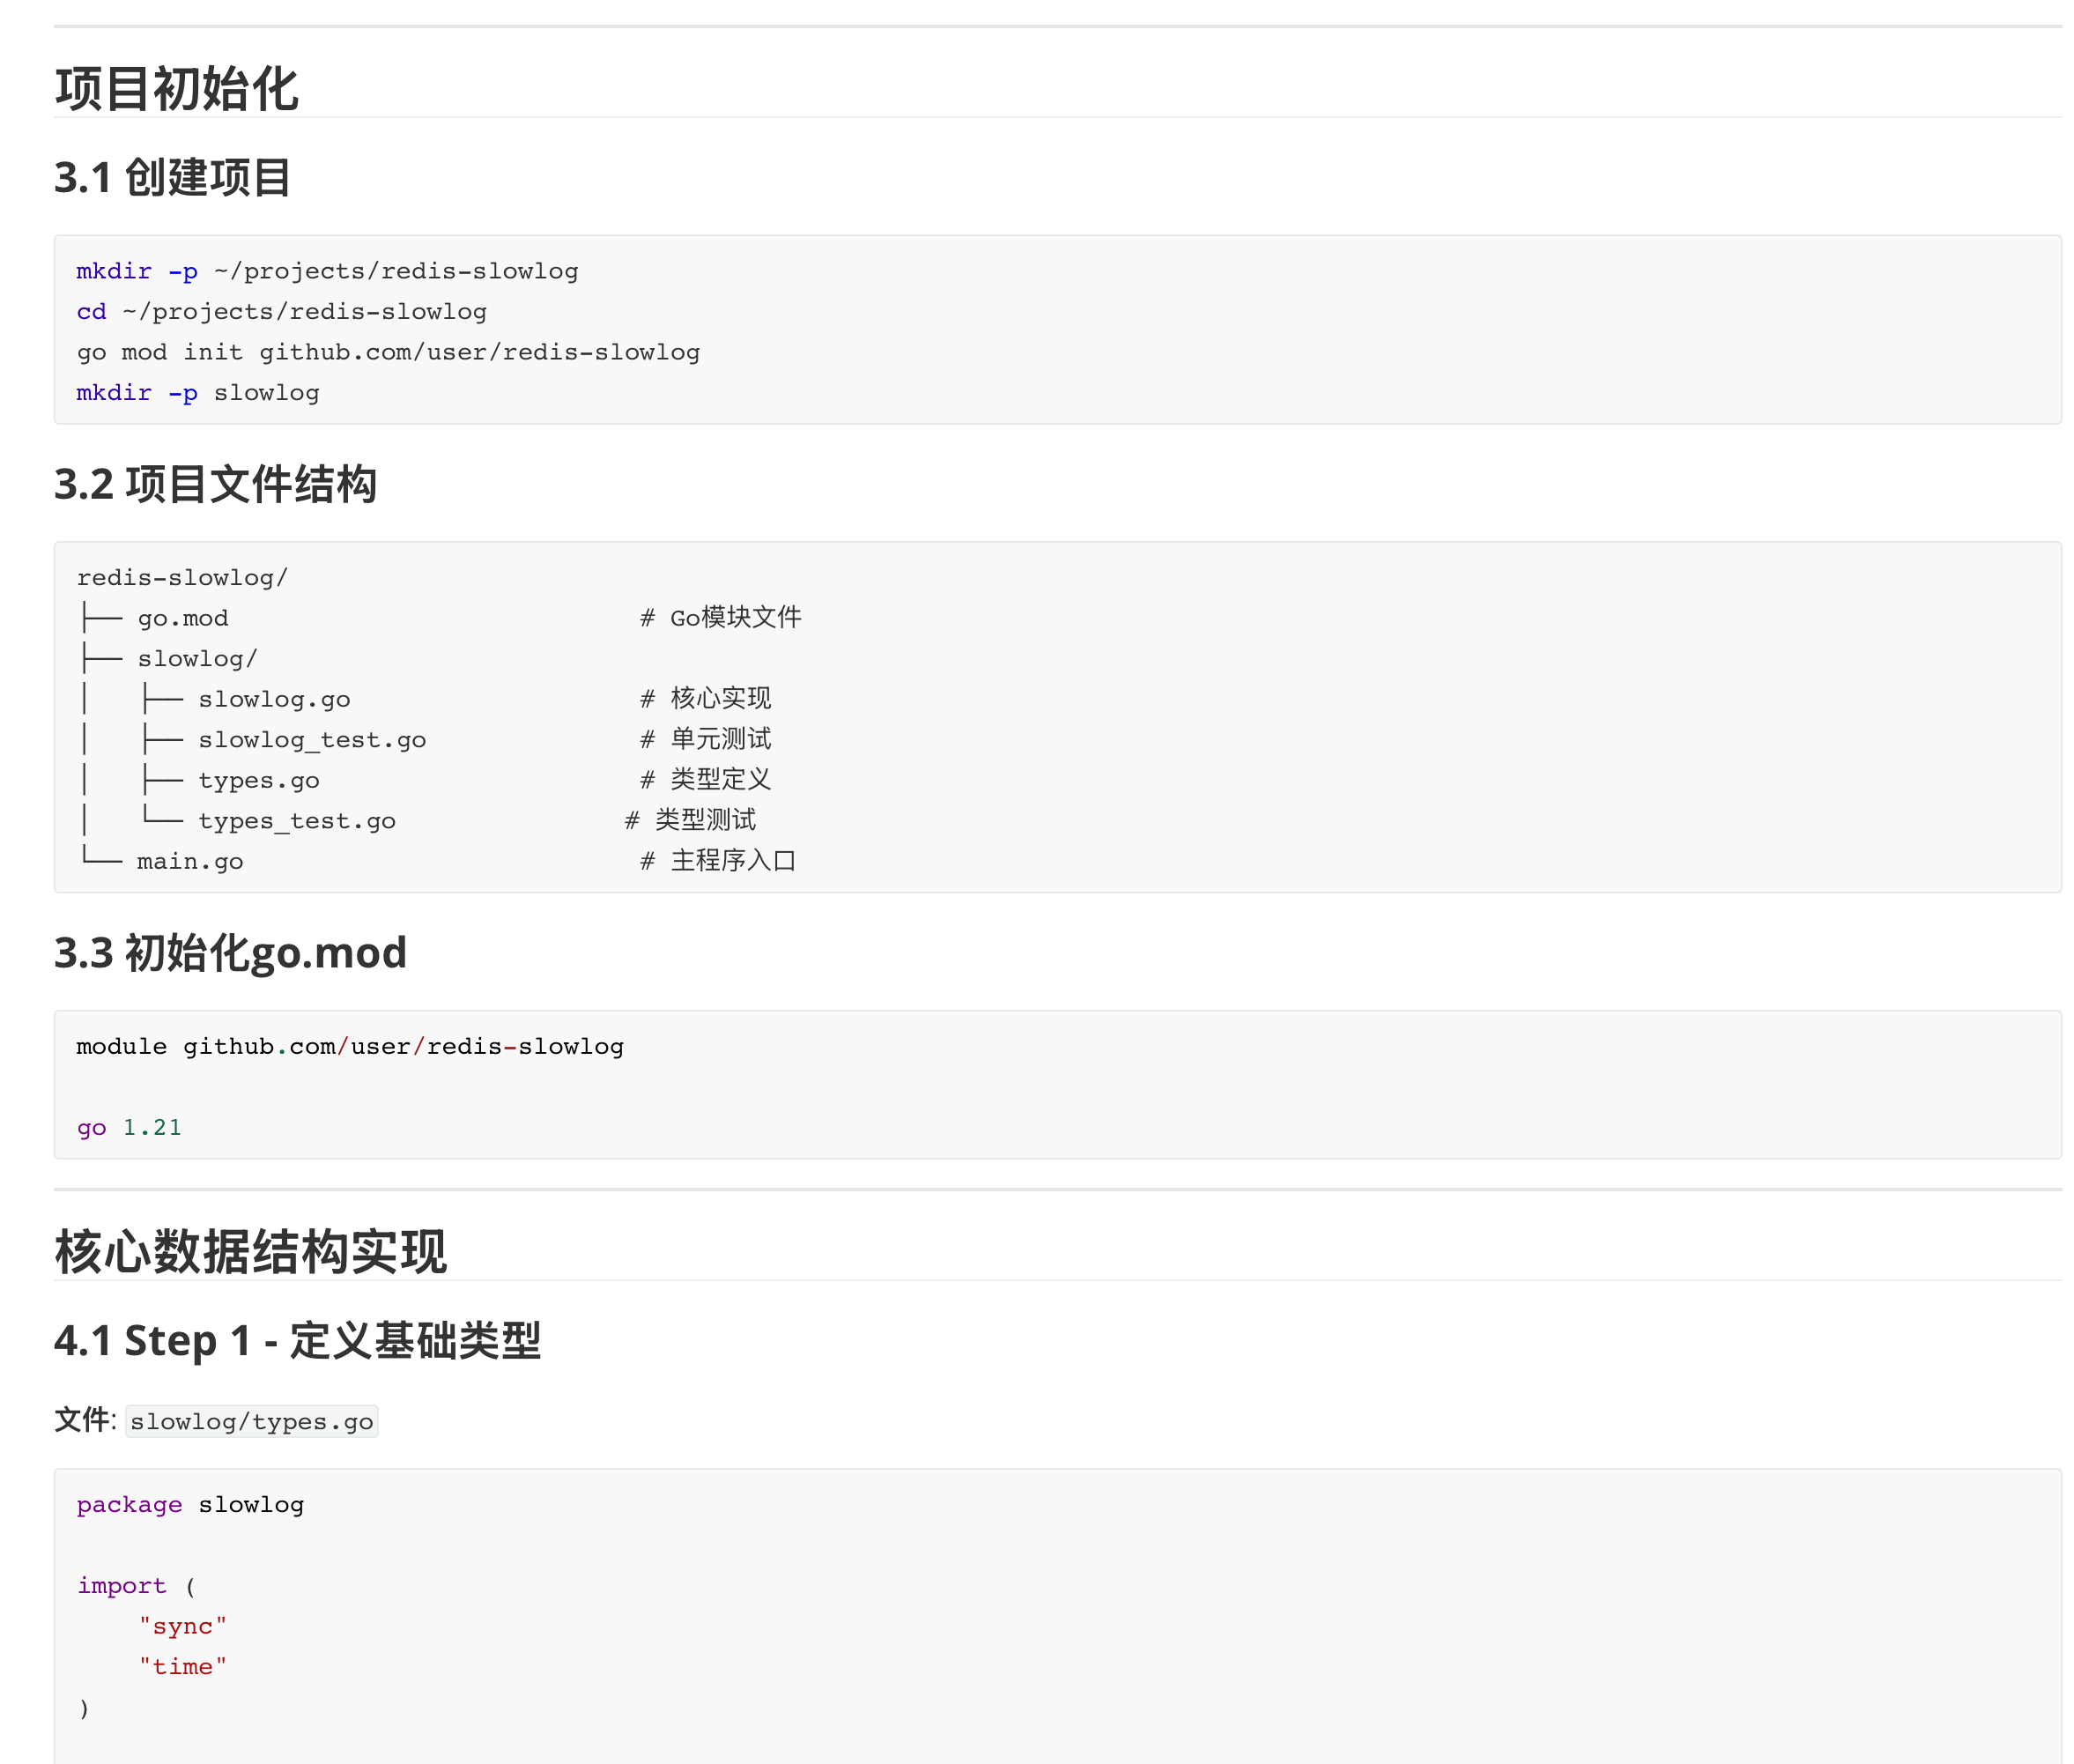Click the 'cd ~/projects/redis-slowlog' command line
Screen dimensions: 2074x1764
click(281, 312)
